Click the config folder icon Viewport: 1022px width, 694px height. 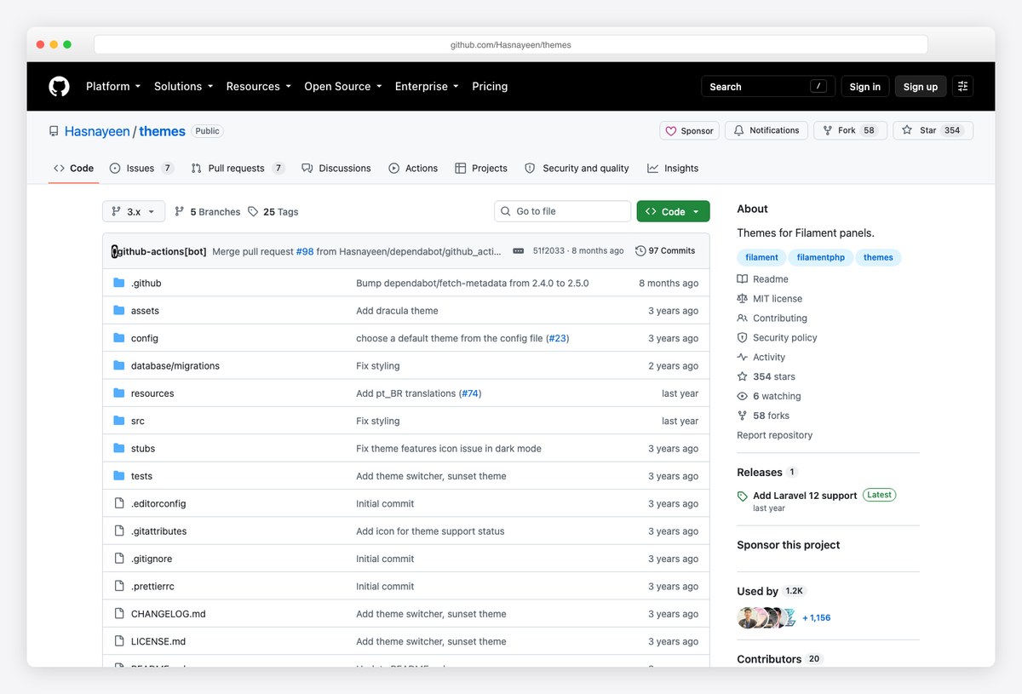tap(119, 338)
